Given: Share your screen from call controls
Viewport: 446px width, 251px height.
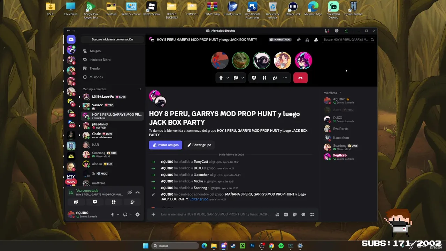Looking at the screenshot, I should click(x=254, y=78).
